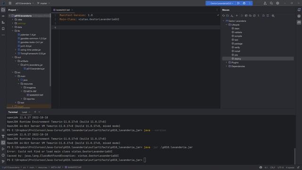302x170 pixels.
Task: Open the Git tool window icon
Action: coord(3,161)
